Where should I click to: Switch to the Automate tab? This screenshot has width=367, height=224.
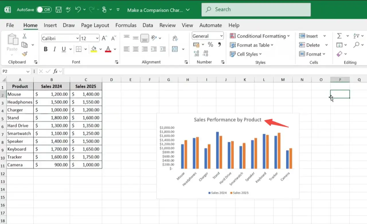pos(210,25)
